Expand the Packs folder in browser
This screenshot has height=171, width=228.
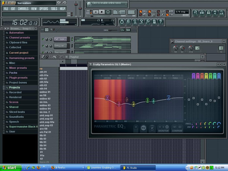pyautogui.click(x=13, y=73)
